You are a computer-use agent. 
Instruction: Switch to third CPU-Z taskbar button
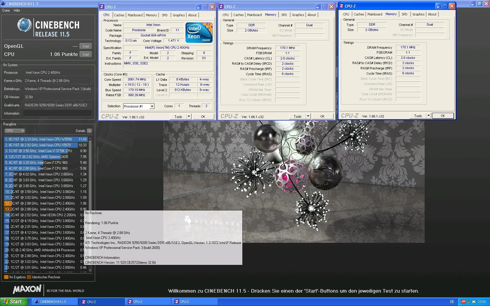(x=195, y=302)
